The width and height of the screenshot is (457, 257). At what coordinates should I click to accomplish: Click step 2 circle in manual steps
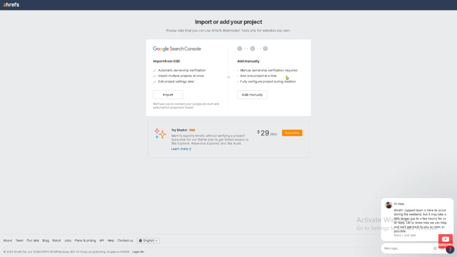tap(253, 49)
